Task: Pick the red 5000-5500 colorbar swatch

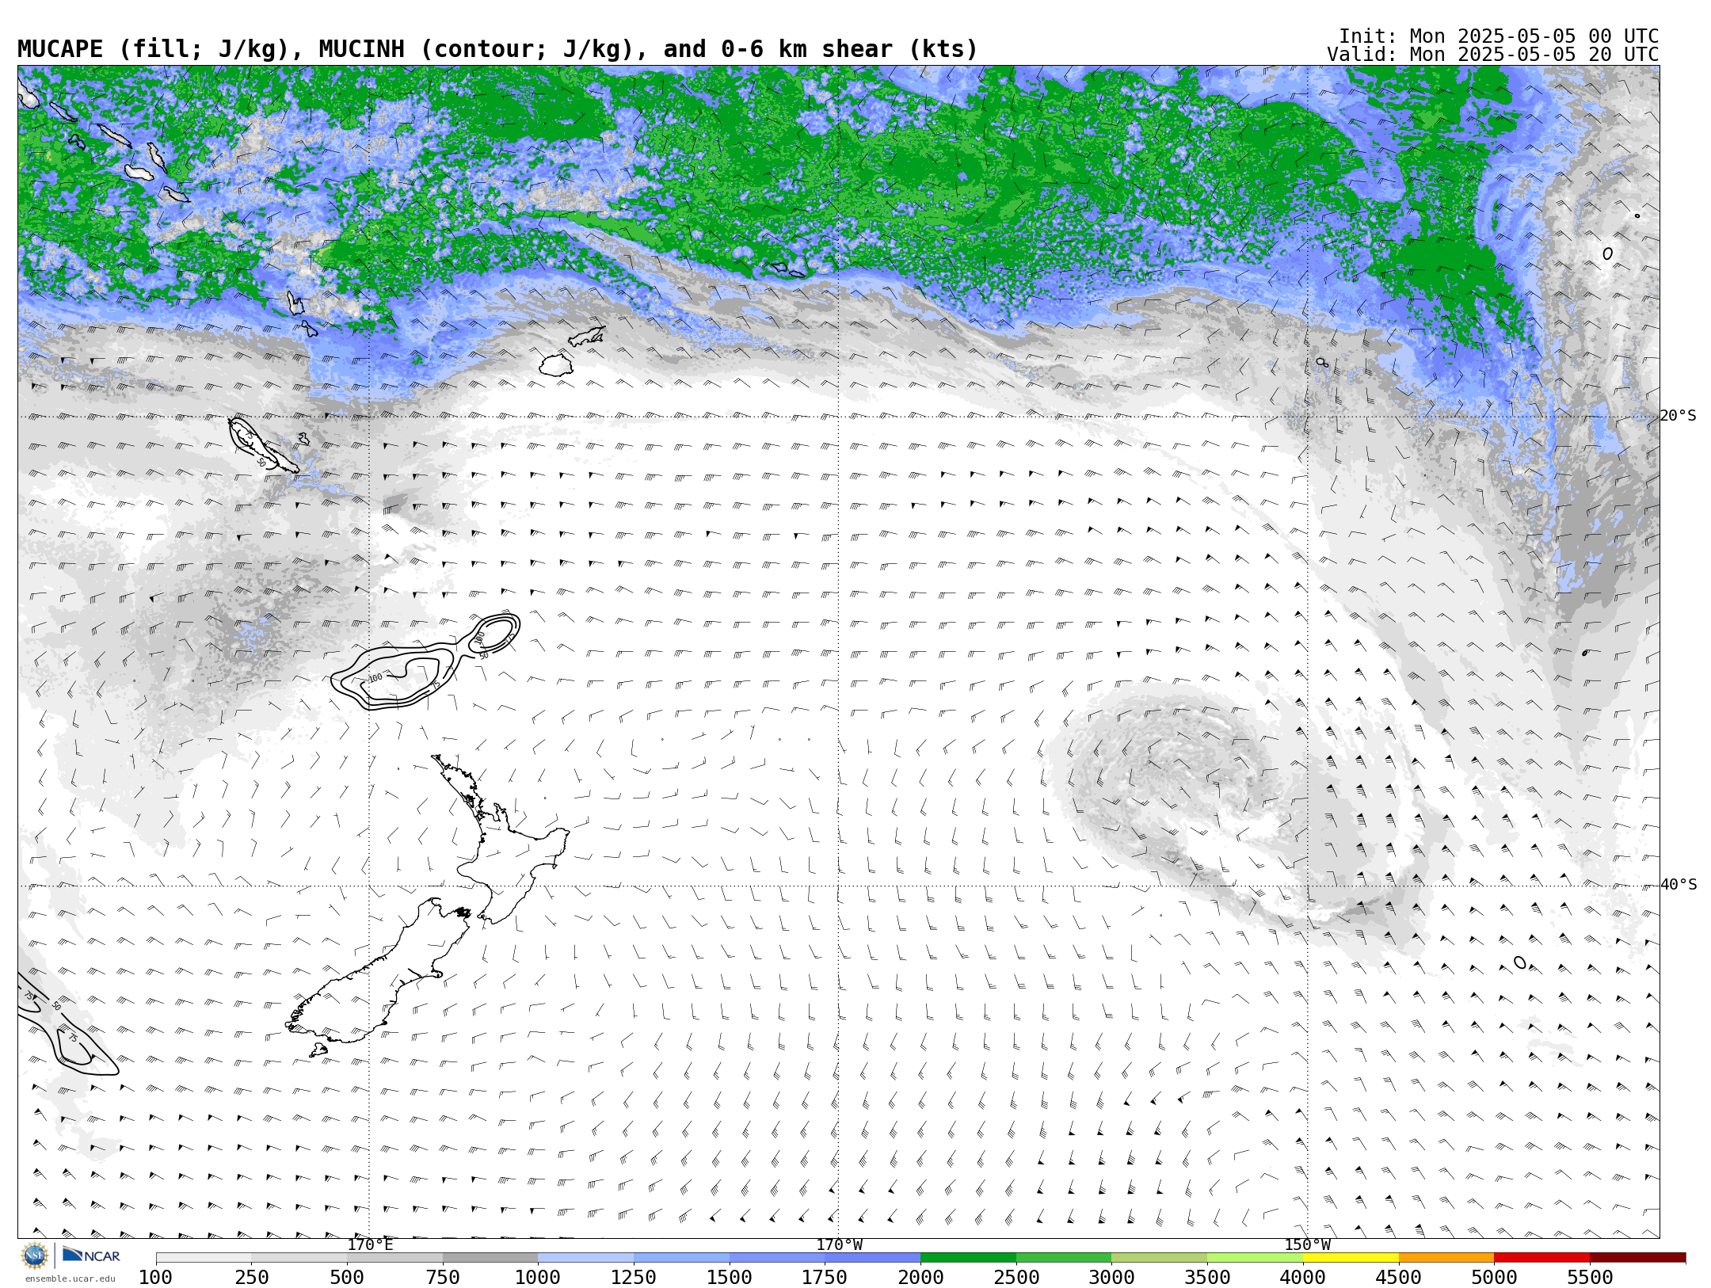Action: [1541, 1258]
